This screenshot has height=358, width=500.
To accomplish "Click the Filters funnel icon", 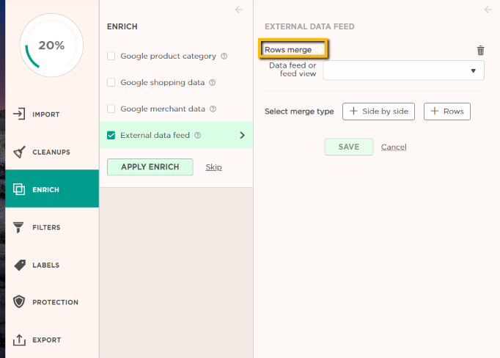I will coord(18,227).
